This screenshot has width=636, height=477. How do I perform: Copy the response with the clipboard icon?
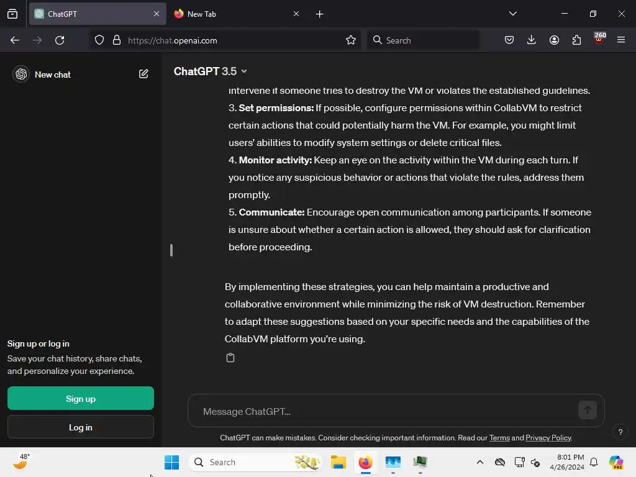[230, 358]
